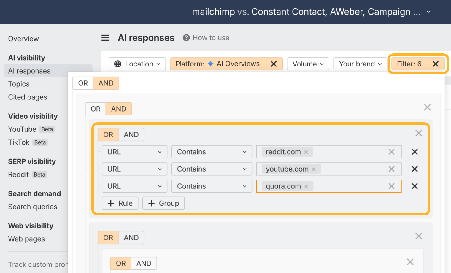Set top-level filter logic to OR
451x273 pixels.
click(x=83, y=83)
